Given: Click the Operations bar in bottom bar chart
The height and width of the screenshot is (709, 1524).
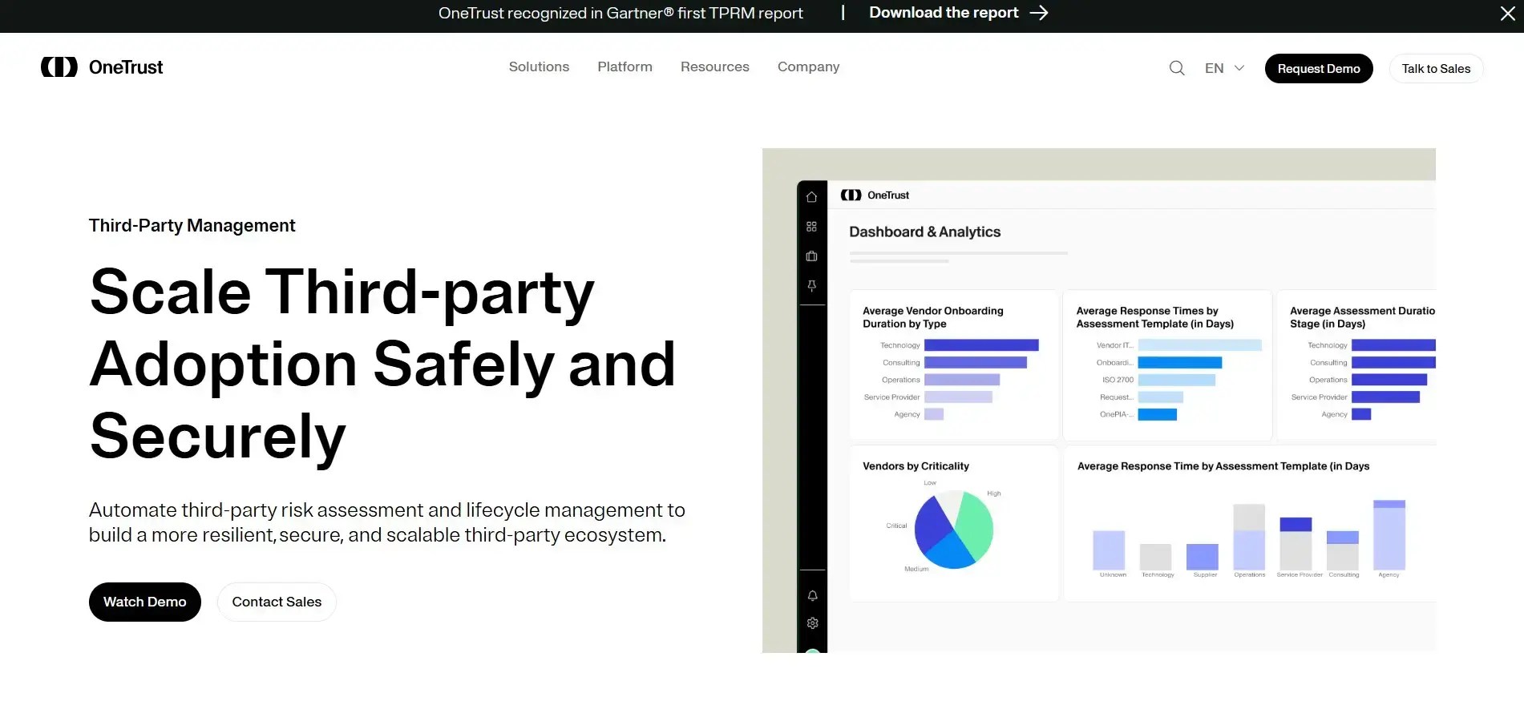Looking at the screenshot, I should pos(1249,537).
